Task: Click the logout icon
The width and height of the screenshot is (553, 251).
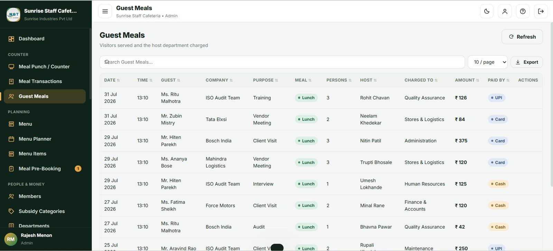Action: (541, 11)
